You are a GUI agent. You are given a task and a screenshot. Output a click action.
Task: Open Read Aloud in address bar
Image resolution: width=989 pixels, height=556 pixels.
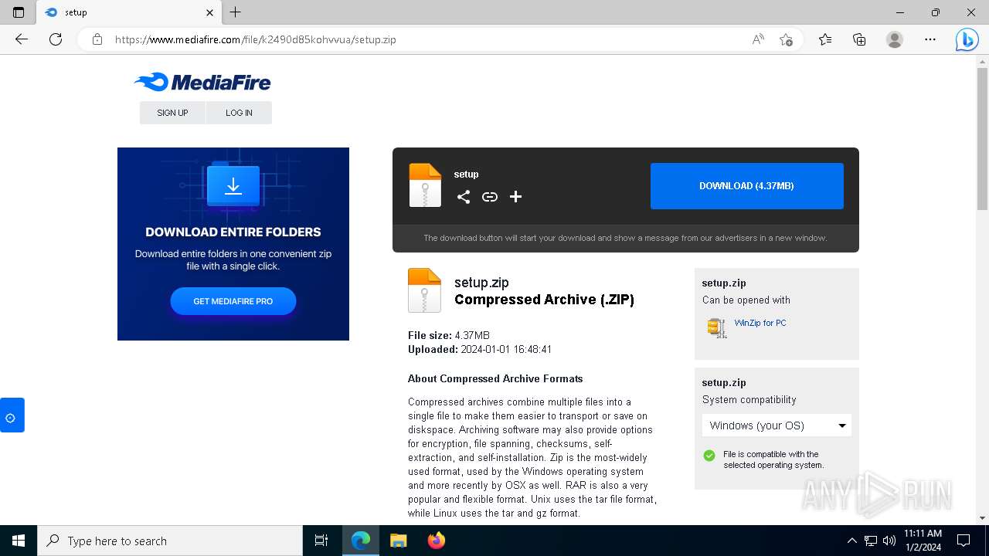(758, 39)
